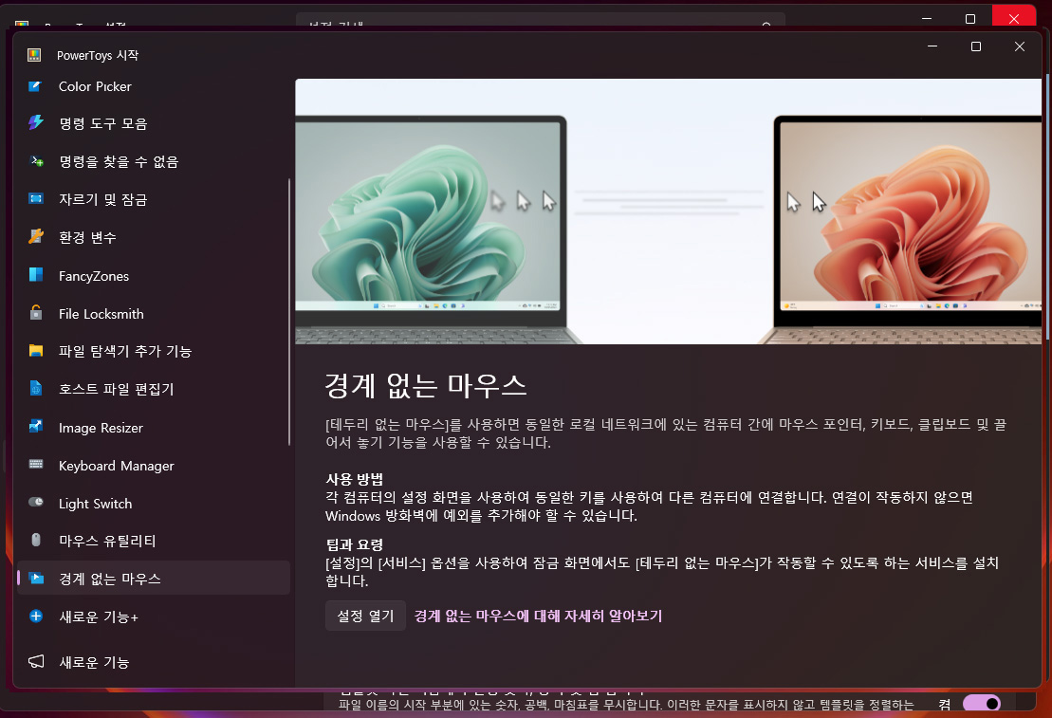Click the File Locksmith padlock icon
The image size is (1052, 718).
pyautogui.click(x=35, y=313)
